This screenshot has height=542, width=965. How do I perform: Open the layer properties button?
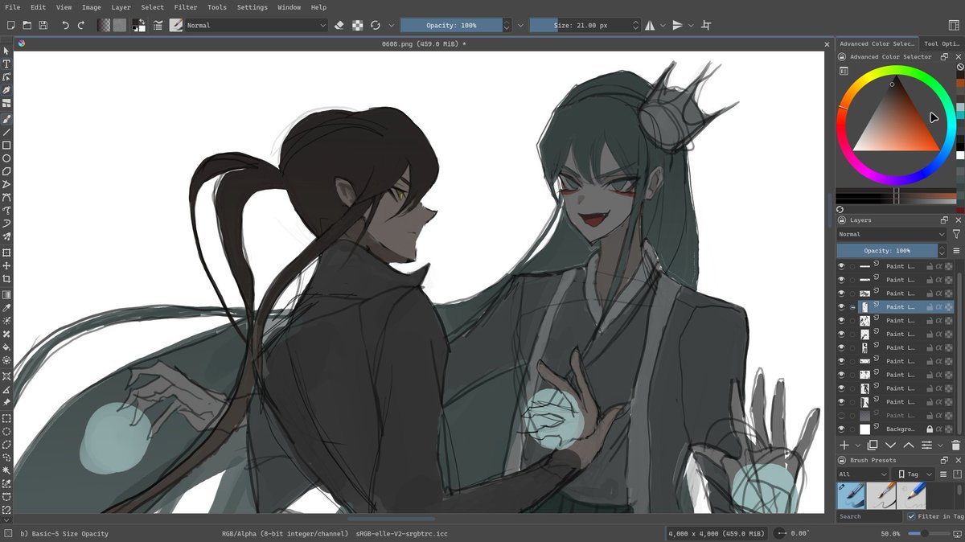point(926,445)
